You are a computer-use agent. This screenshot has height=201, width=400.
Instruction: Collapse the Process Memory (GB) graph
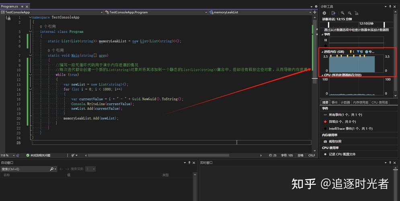322,51
